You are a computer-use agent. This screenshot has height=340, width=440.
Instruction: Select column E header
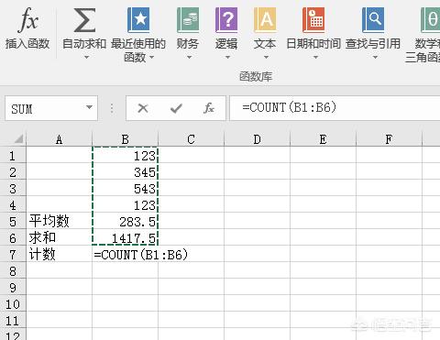(x=323, y=139)
